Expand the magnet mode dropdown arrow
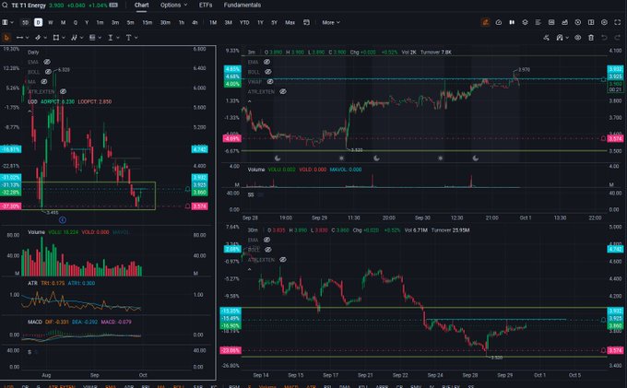Screen dimensions: 627x388 pyautogui.click(x=567, y=38)
